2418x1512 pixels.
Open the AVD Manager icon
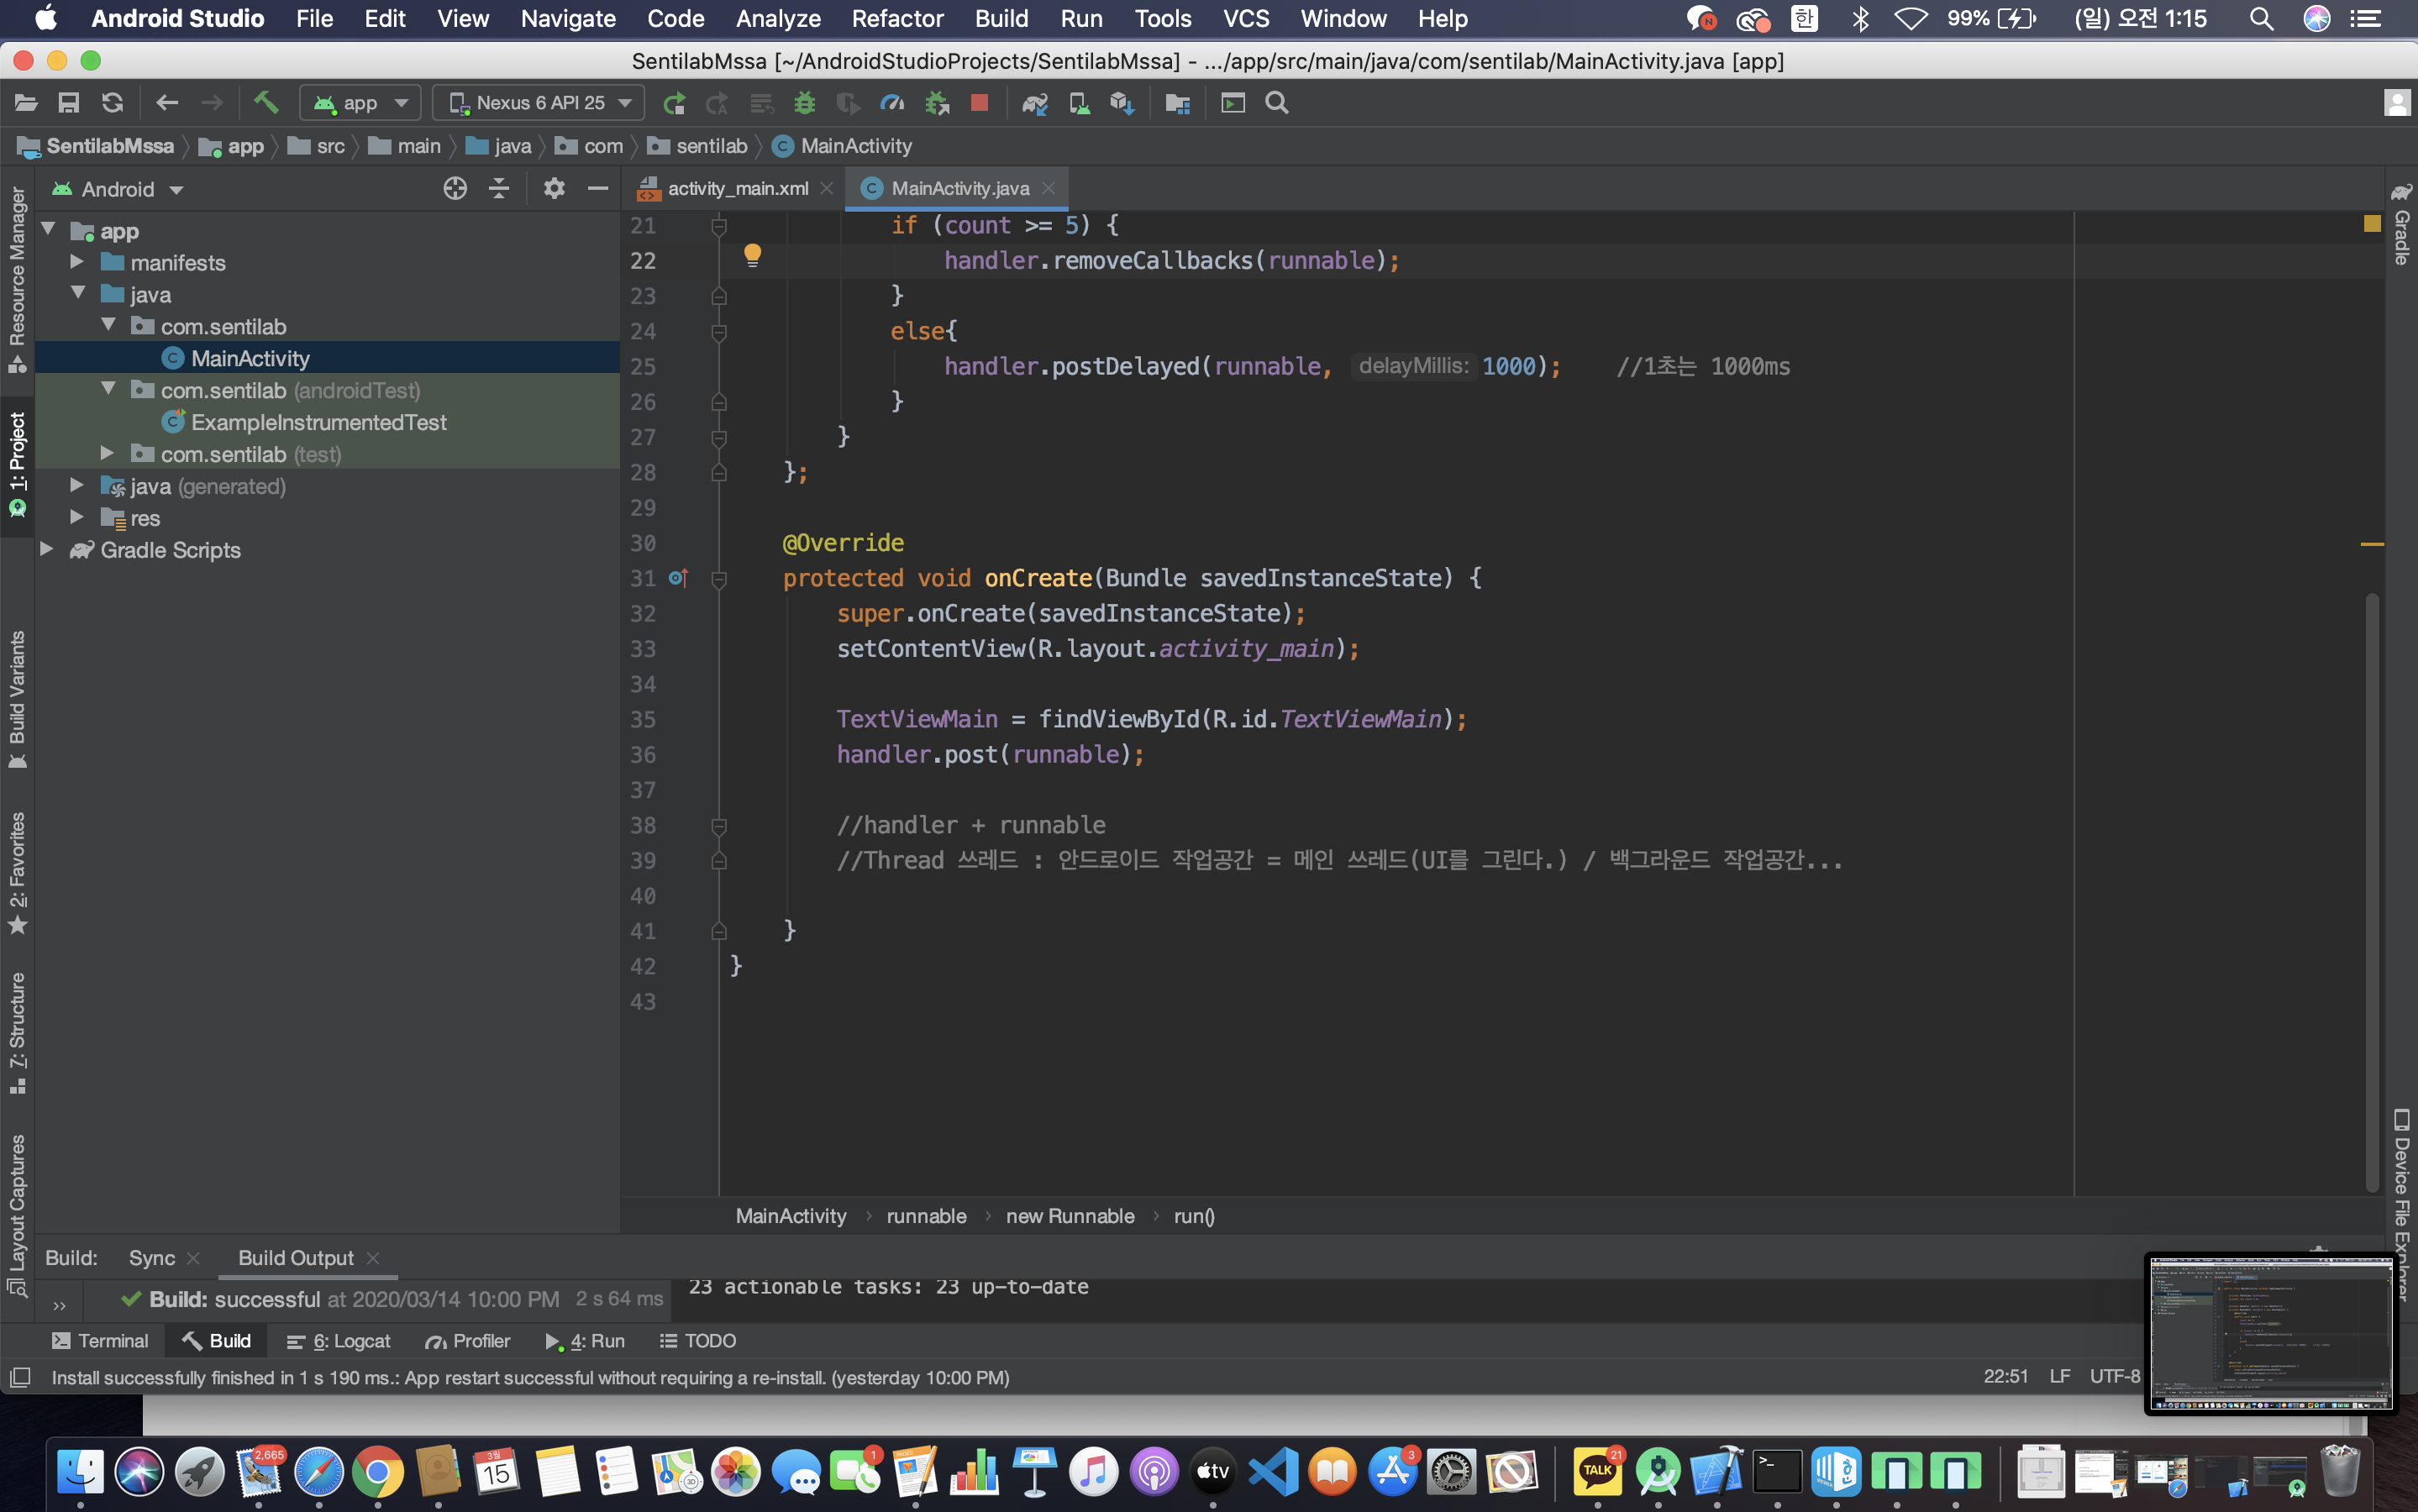point(1079,103)
